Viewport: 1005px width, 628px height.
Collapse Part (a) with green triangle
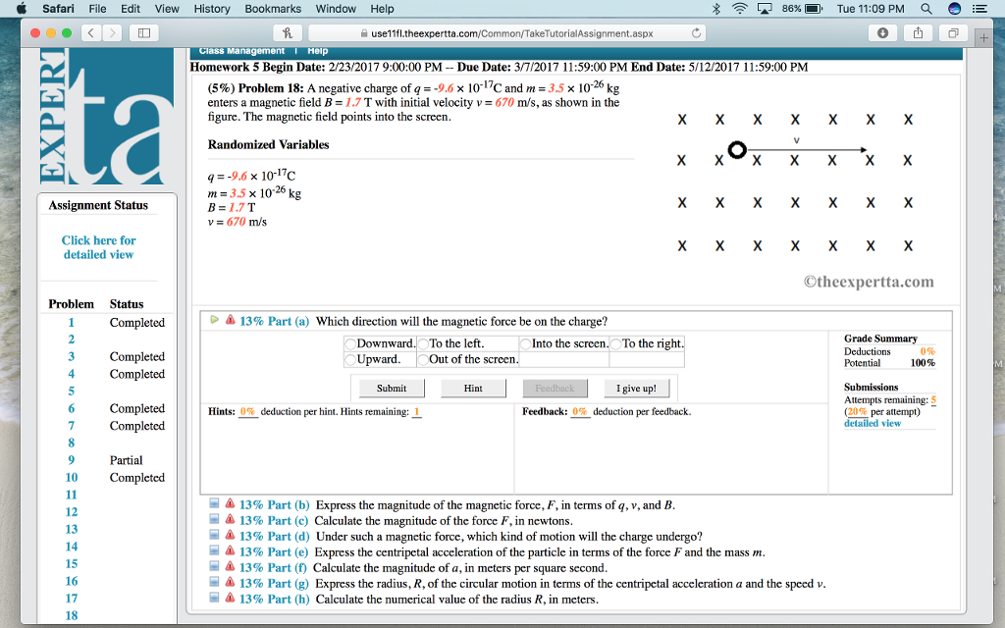pos(214,319)
